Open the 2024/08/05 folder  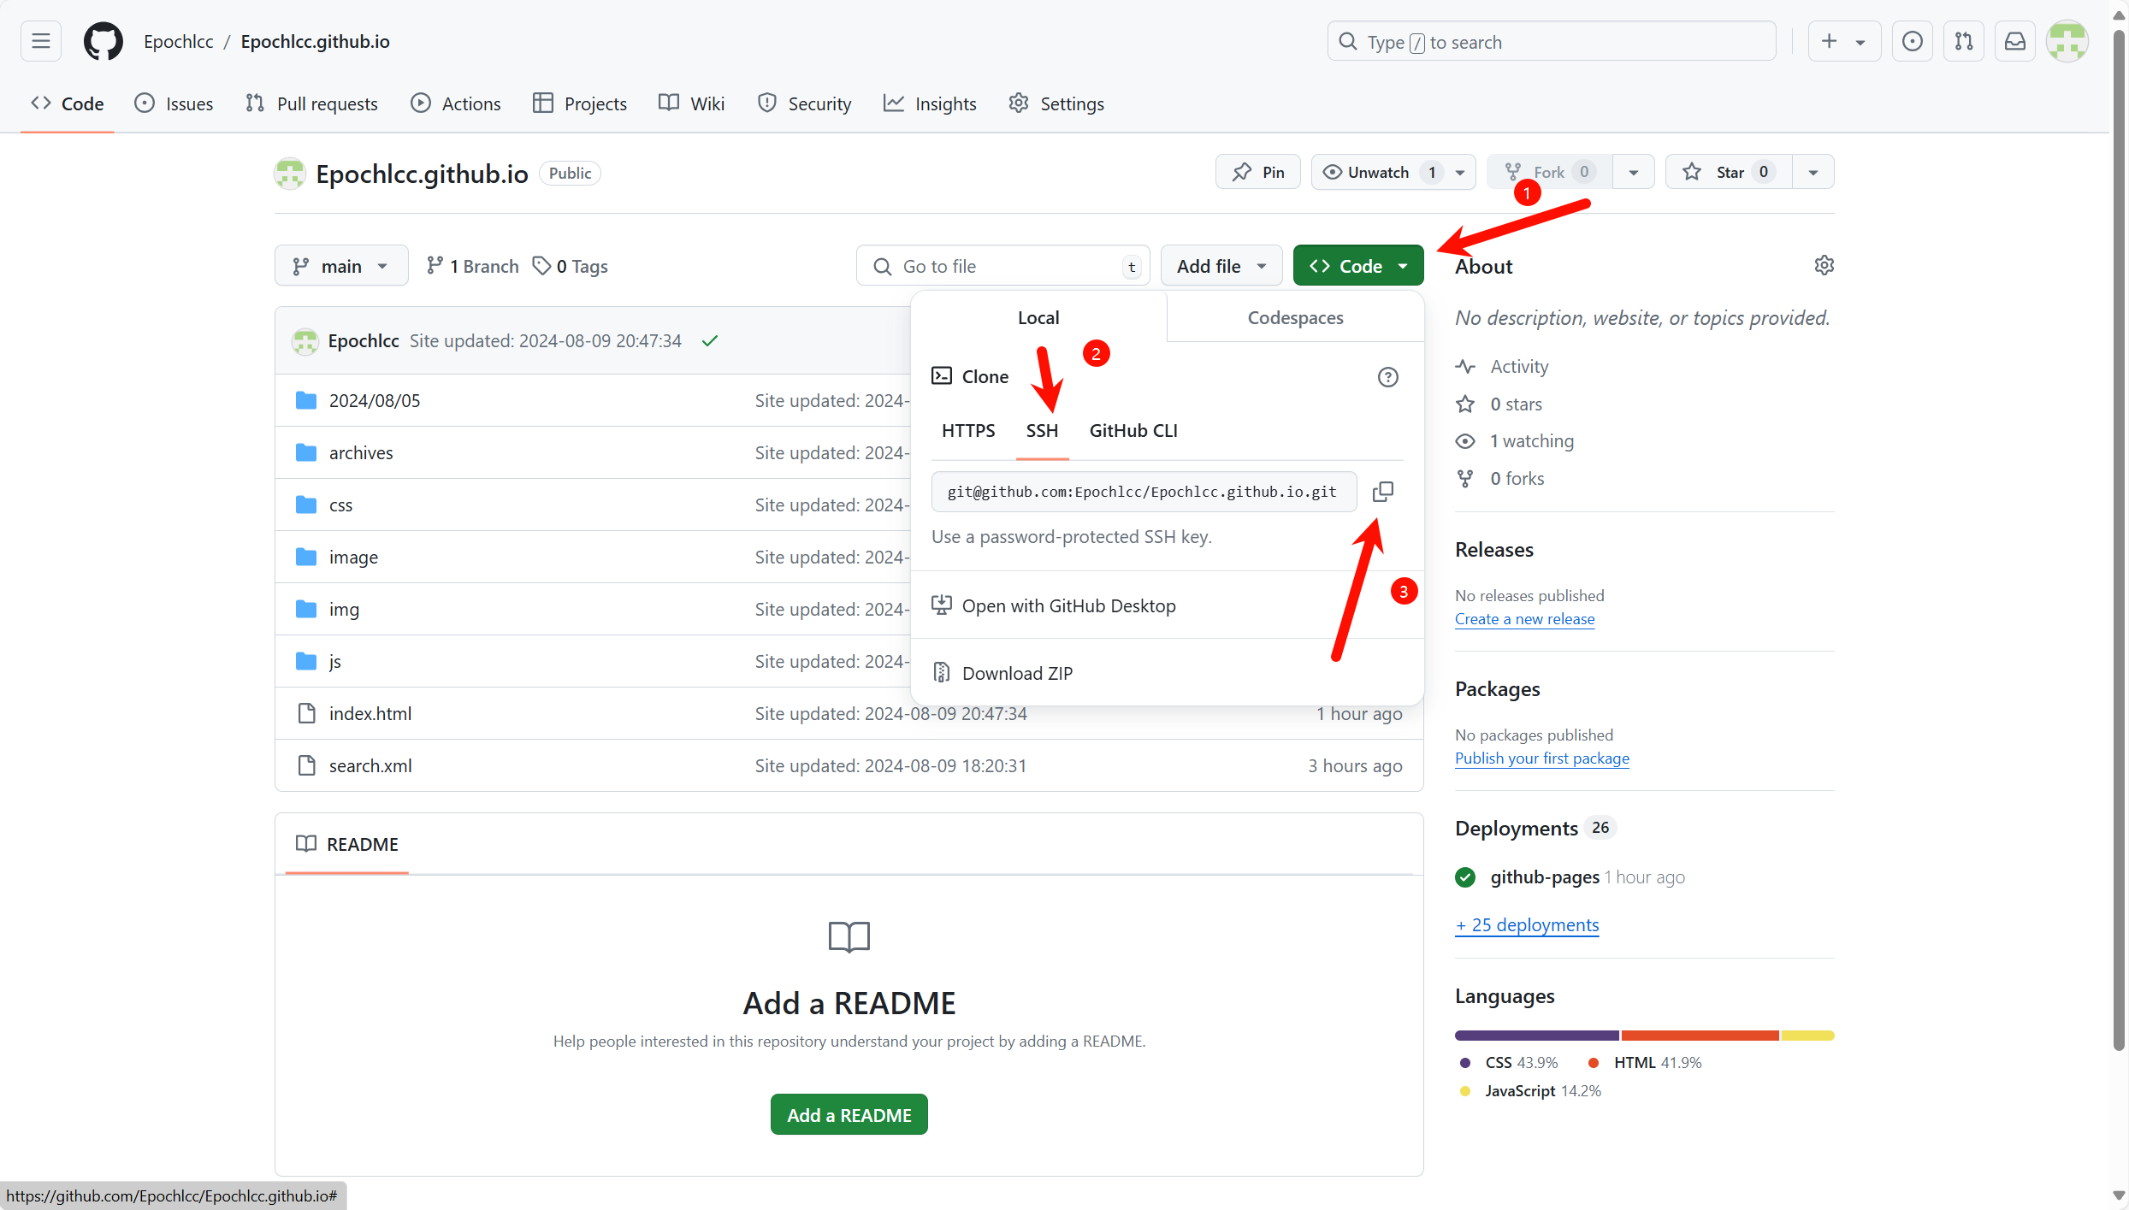pos(375,400)
